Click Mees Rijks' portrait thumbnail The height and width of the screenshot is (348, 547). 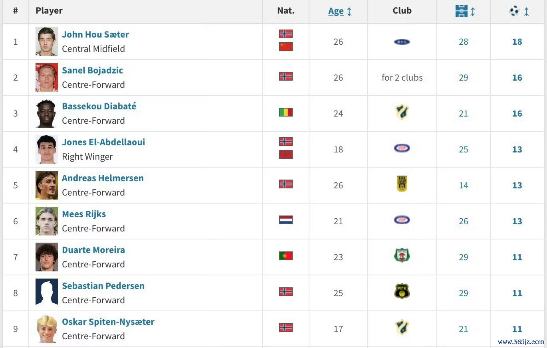click(x=46, y=221)
